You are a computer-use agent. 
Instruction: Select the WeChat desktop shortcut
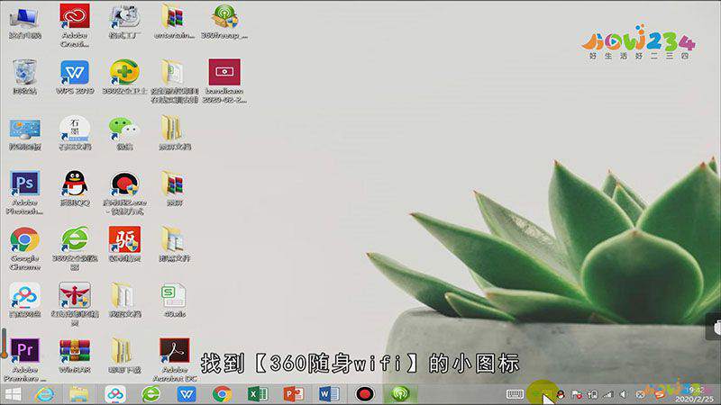pos(124,133)
